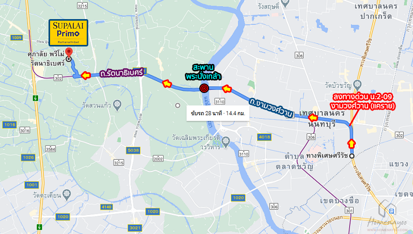Click the วัดตะเคียน temple marker icon

tap(67, 194)
